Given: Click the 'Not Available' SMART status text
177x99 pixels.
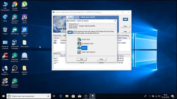Looking at the screenshot, I should (x=122, y=43).
